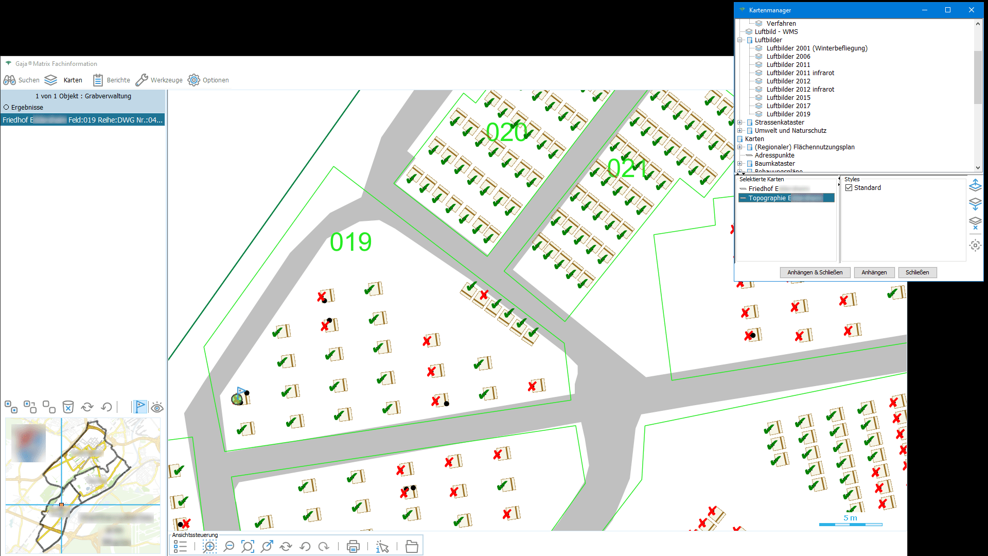Toggle the Standard style checkbox
Screen dimensions: 988x556
[849, 188]
